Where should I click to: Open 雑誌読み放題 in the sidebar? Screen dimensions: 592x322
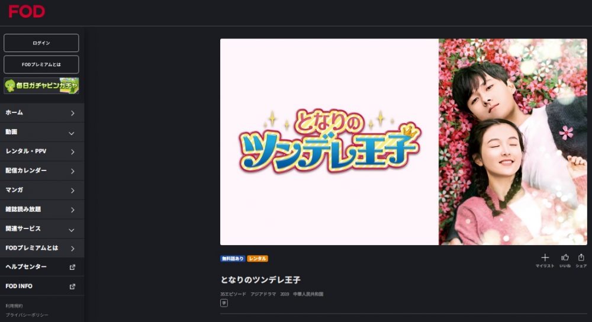coord(42,209)
